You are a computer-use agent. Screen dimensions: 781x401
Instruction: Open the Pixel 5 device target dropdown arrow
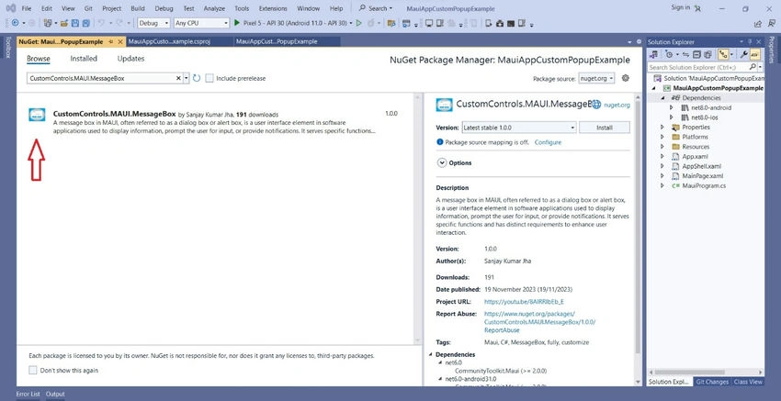(x=351, y=23)
